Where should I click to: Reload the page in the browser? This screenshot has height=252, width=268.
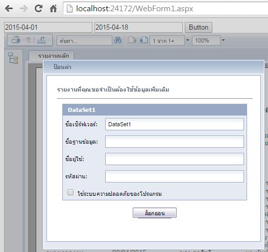(38, 8)
